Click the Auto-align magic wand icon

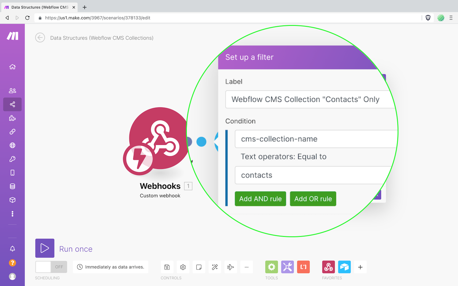pos(215,267)
